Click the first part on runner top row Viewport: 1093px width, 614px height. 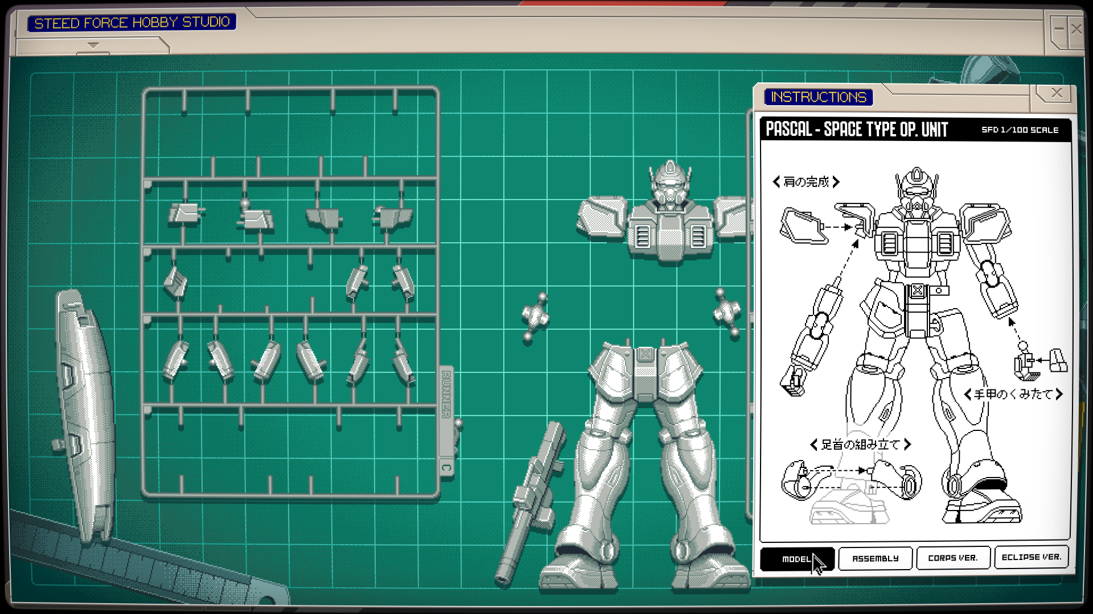[185, 213]
